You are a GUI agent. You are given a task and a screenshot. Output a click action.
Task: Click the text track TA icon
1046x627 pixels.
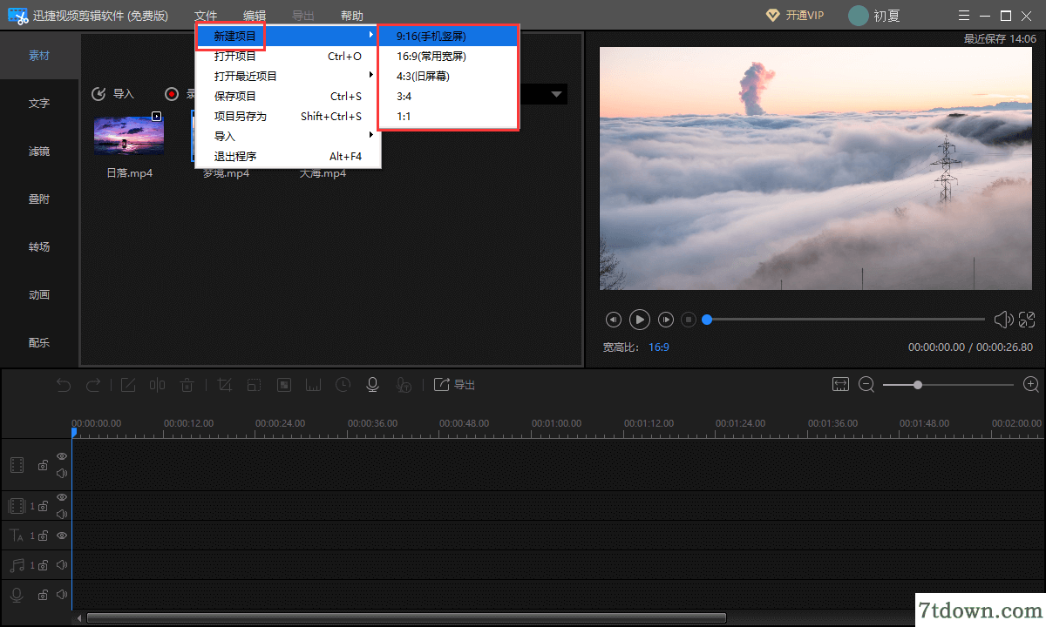pos(17,536)
